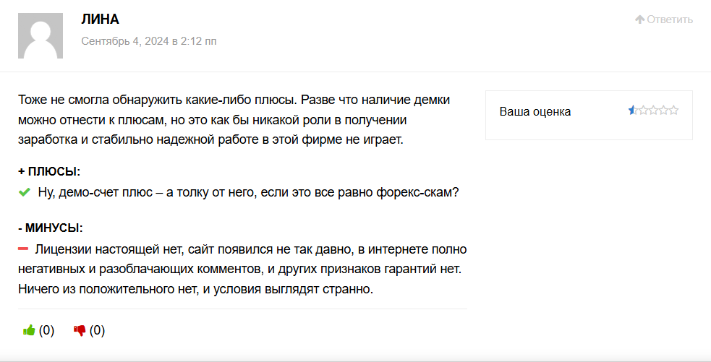The image size is (711, 362).
Task: Click the reply arrow icon
Action: [x=639, y=20]
